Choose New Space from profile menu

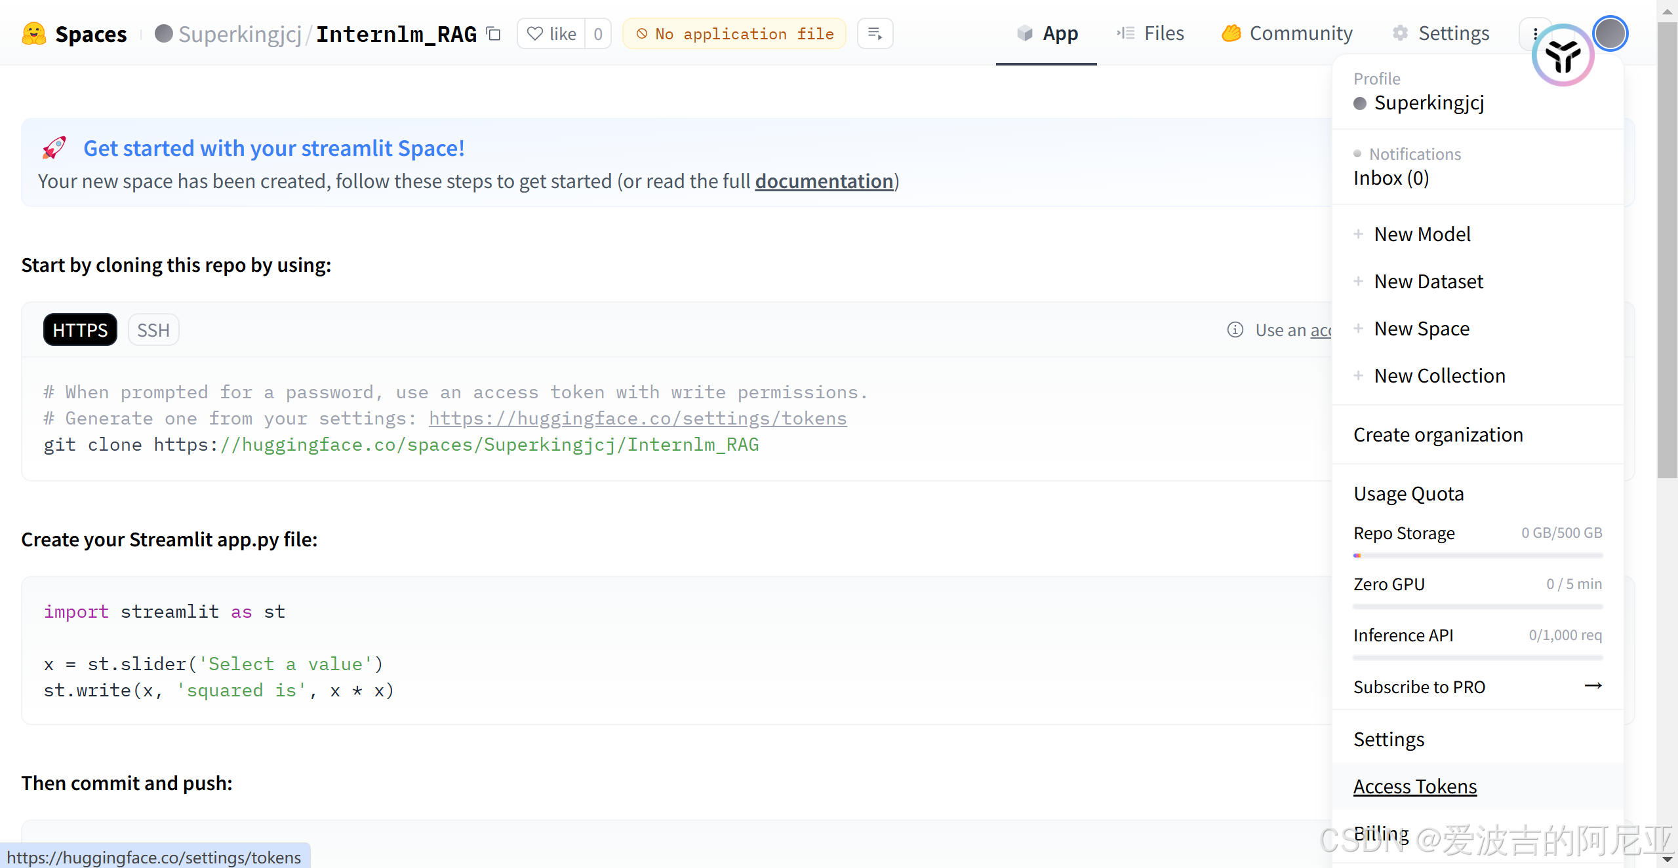click(1421, 328)
